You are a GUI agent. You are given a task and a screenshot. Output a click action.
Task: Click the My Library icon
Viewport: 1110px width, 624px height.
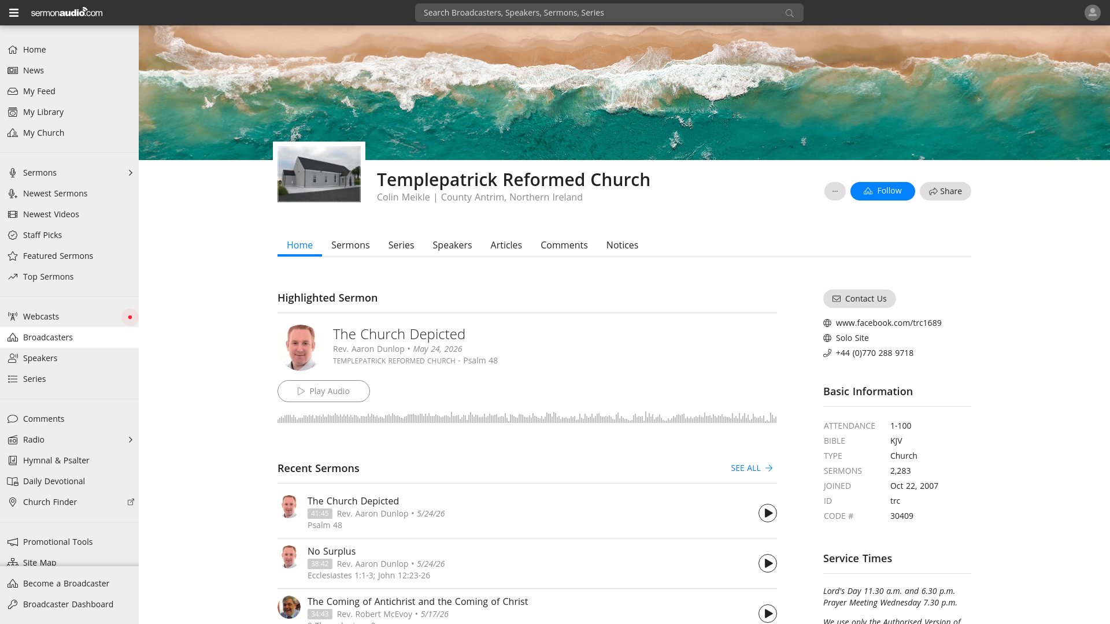pyautogui.click(x=13, y=112)
